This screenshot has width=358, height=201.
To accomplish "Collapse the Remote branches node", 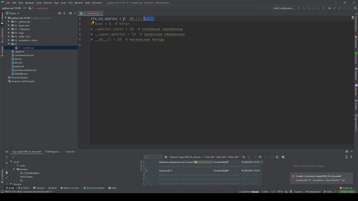I will point(11,184).
